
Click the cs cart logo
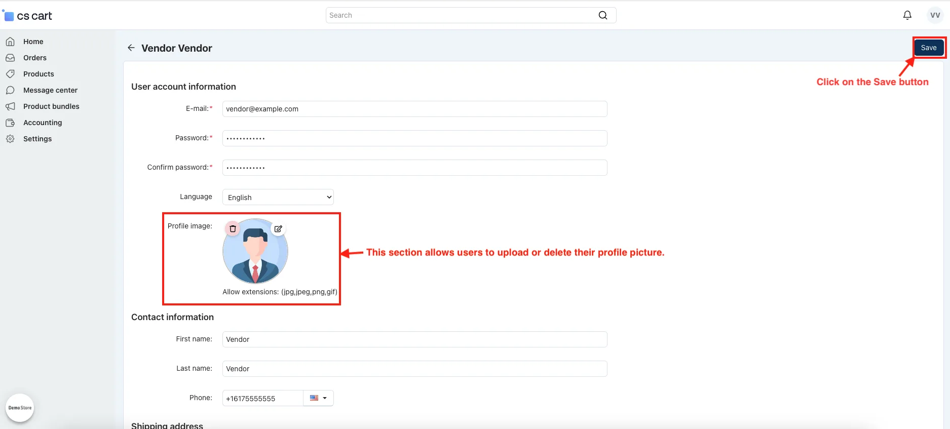[28, 16]
